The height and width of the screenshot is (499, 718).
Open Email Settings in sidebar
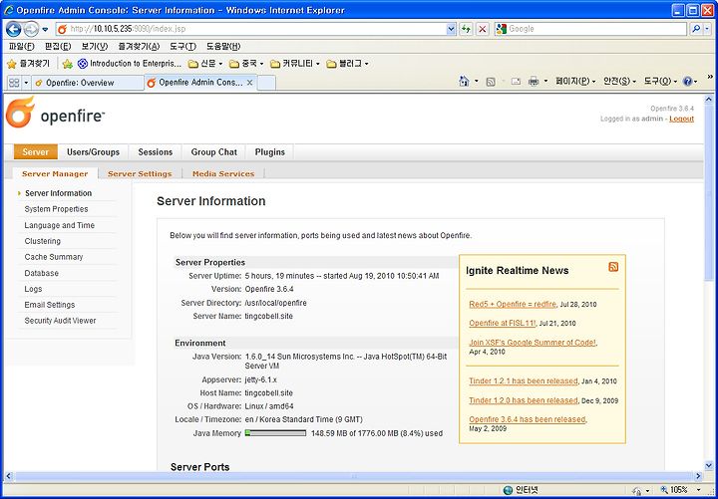[x=50, y=305]
